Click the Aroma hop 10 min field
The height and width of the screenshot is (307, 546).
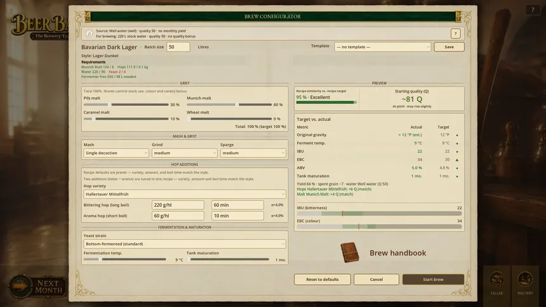237,216
